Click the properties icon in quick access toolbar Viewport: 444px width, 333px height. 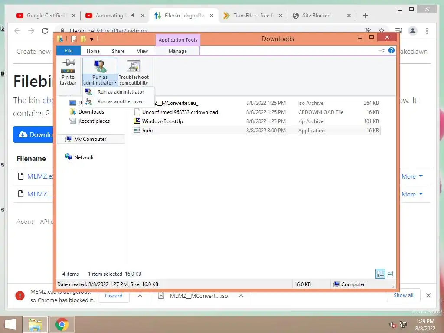point(74,39)
